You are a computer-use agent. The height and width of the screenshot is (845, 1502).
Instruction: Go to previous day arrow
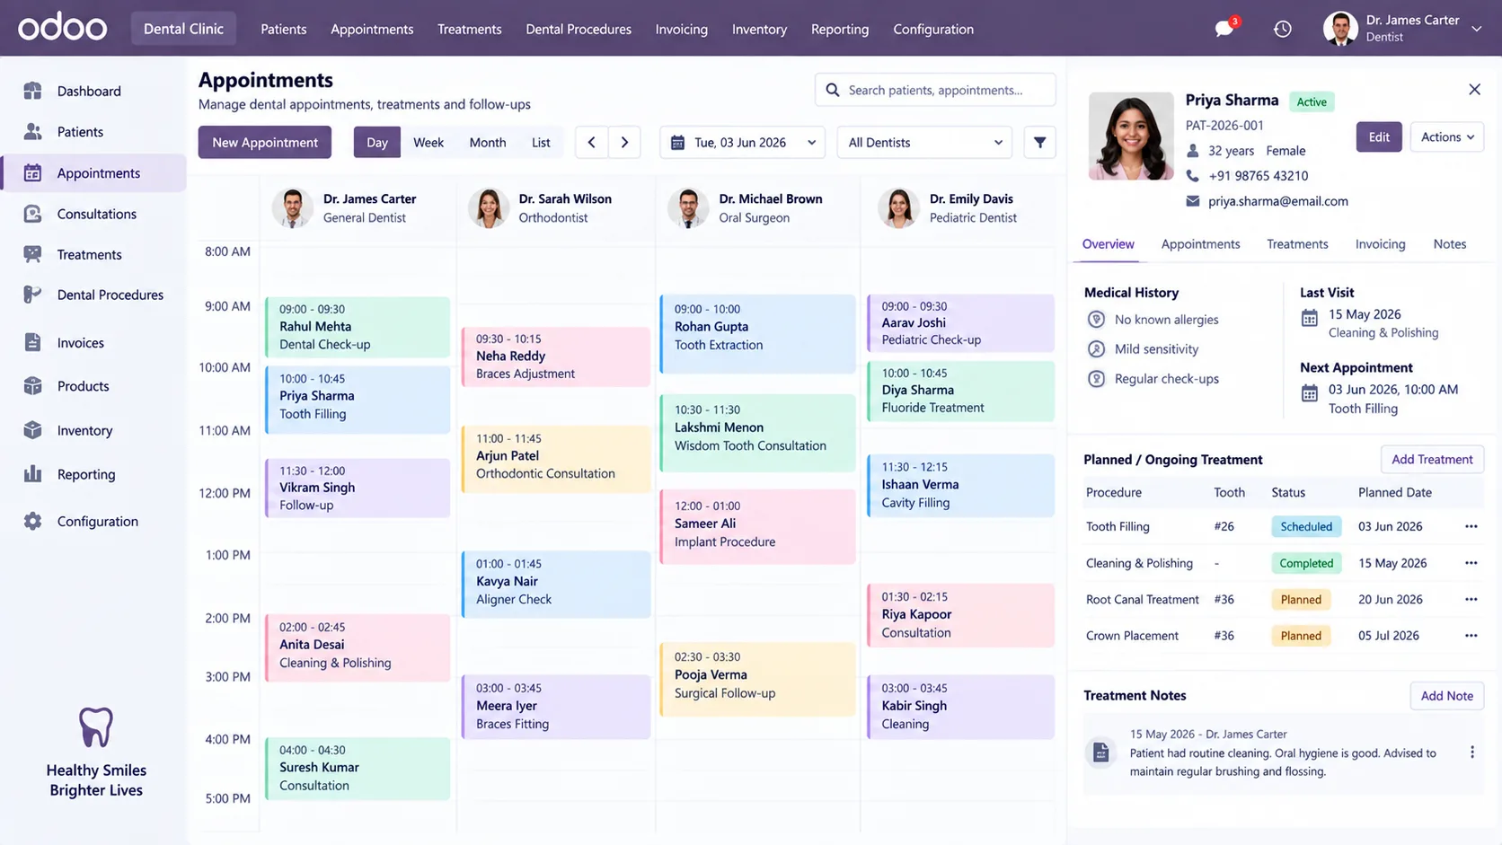click(591, 142)
